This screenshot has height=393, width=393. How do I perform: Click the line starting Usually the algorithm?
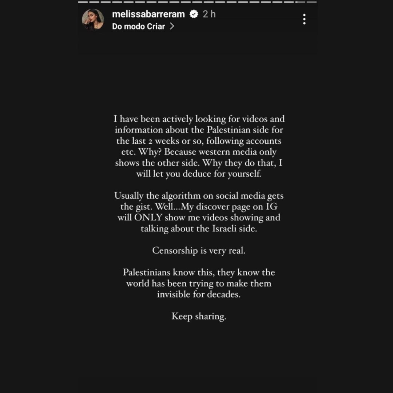click(199, 196)
